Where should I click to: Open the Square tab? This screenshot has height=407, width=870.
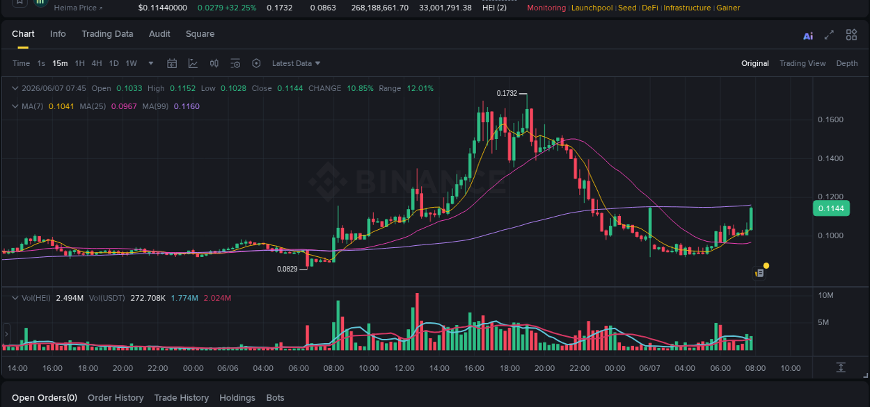[x=200, y=34]
